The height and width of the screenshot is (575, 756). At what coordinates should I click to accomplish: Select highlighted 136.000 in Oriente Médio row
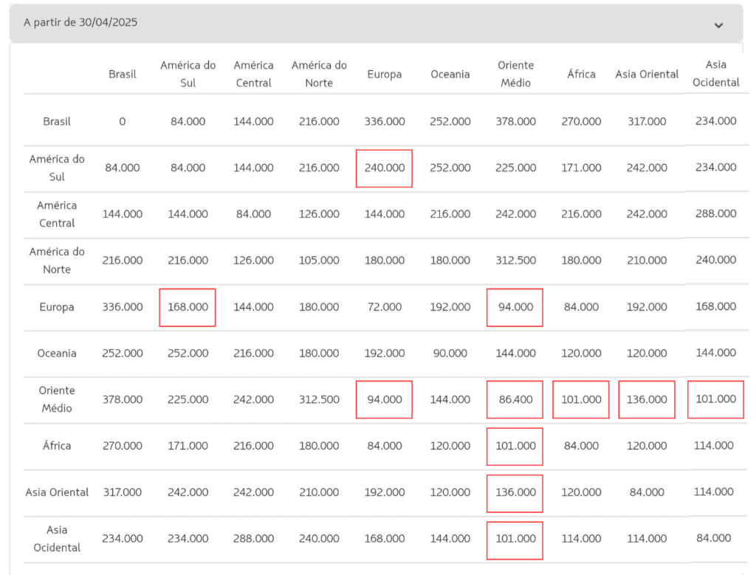(647, 399)
